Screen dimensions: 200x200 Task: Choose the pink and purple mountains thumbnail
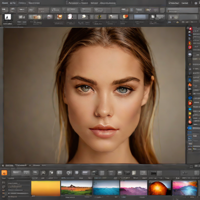tap(133, 187)
